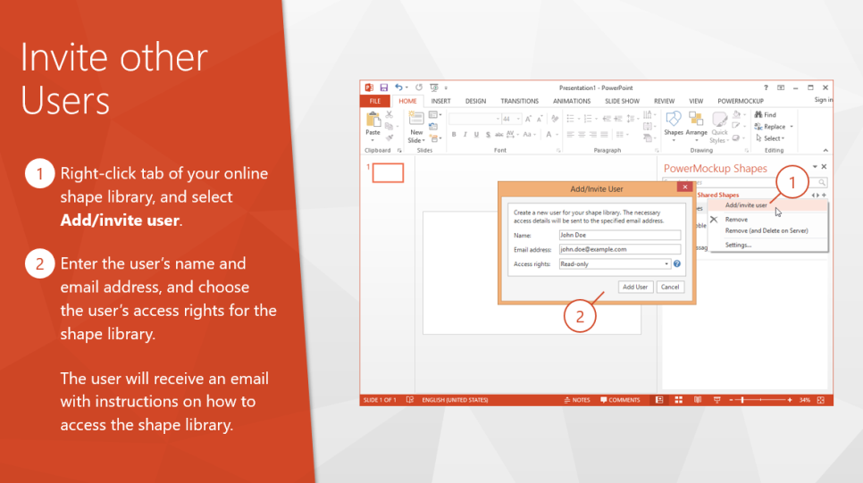Switch to the POWERMOCKUP tab

(x=741, y=101)
